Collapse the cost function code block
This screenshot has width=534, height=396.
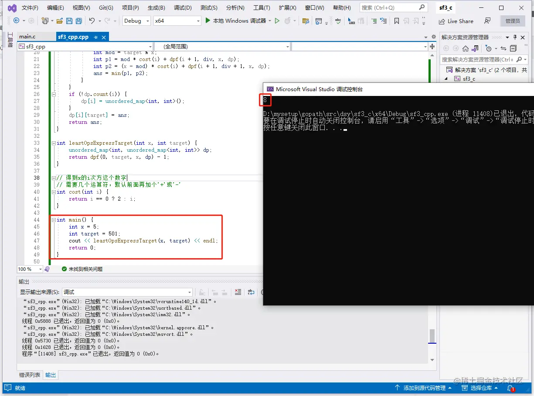54,192
